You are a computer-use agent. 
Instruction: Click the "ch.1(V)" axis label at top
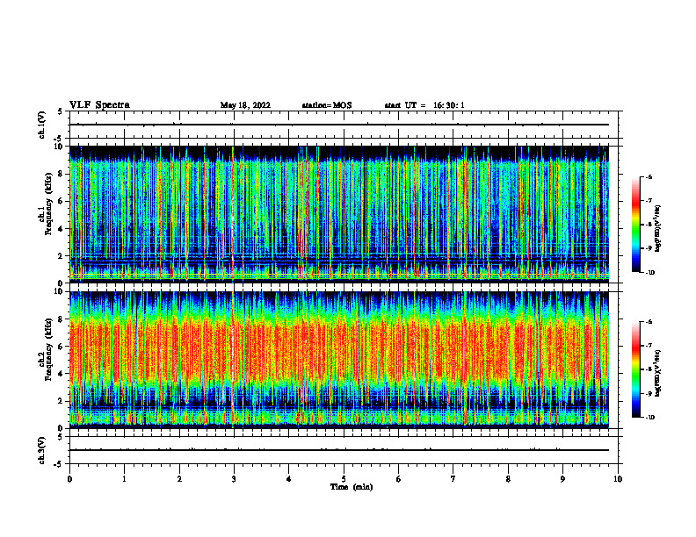tap(41, 125)
